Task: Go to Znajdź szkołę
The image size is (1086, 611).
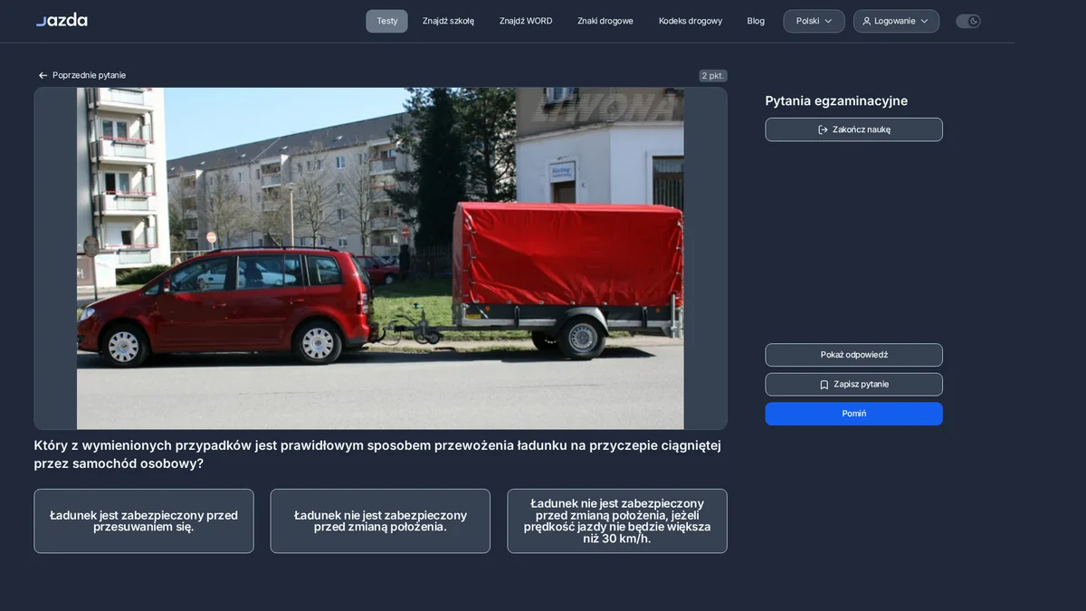Action: (x=448, y=21)
